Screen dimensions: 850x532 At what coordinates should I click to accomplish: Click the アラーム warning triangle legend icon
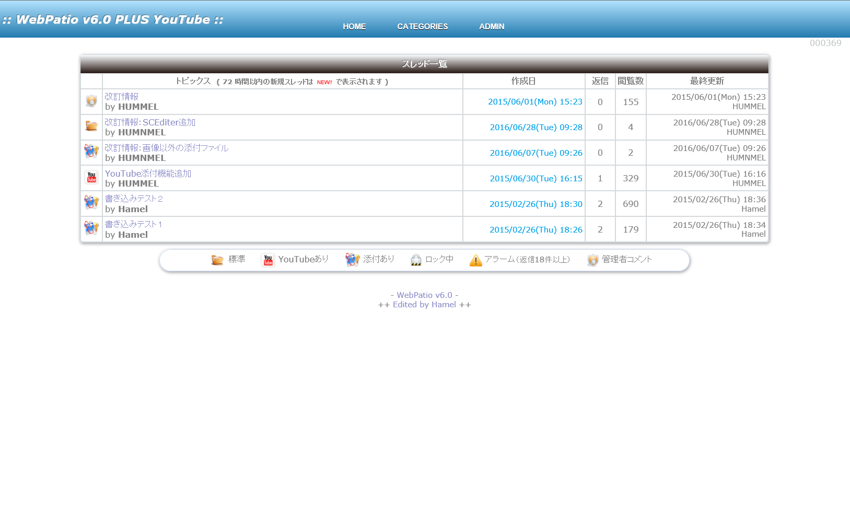pyautogui.click(x=475, y=260)
